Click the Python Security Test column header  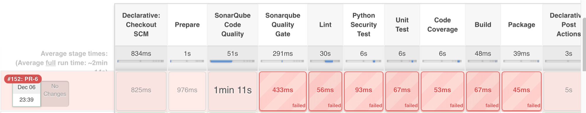click(x=364, y=25)
